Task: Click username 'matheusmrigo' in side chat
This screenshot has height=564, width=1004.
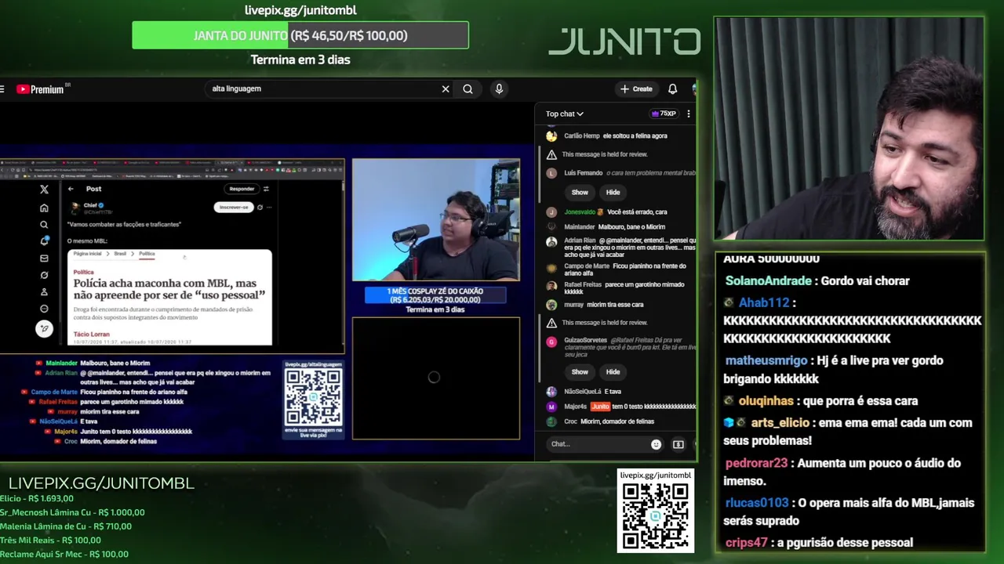Action: [766, 360]
